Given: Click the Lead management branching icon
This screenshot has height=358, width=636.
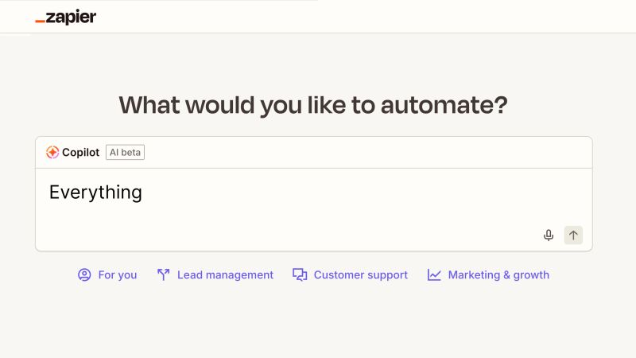Looking at the screenshot, I should pos(164,274).
